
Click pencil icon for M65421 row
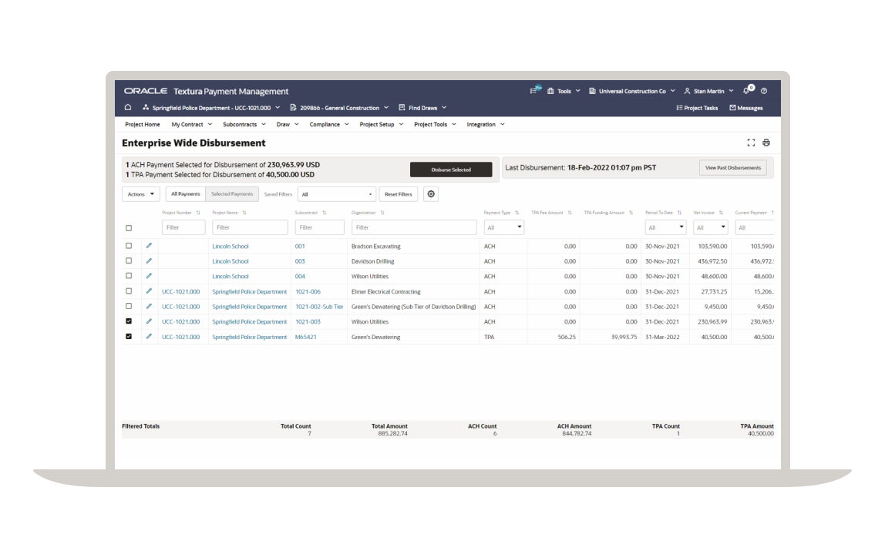click(149, 337)
